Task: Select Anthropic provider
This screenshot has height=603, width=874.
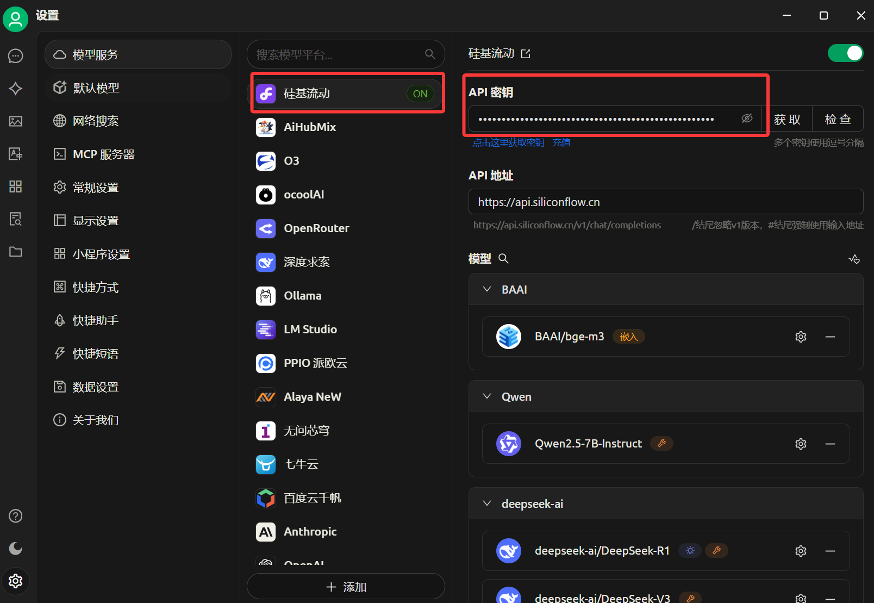Action: pyautogui.click(x=346, y=532)
